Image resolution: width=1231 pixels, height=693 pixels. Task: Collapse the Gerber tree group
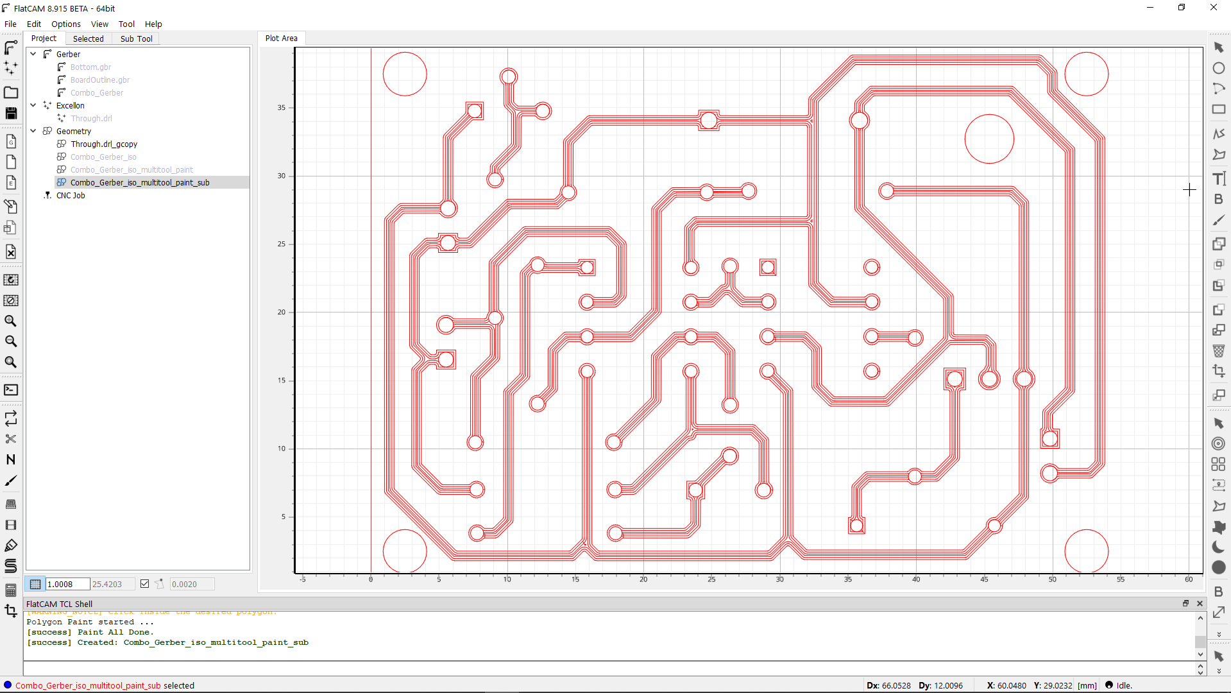click(33, 54)
